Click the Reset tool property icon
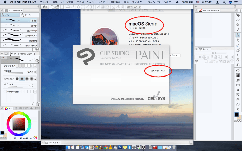The width and height of the screenshot is (242, 151). click(34, 104)
